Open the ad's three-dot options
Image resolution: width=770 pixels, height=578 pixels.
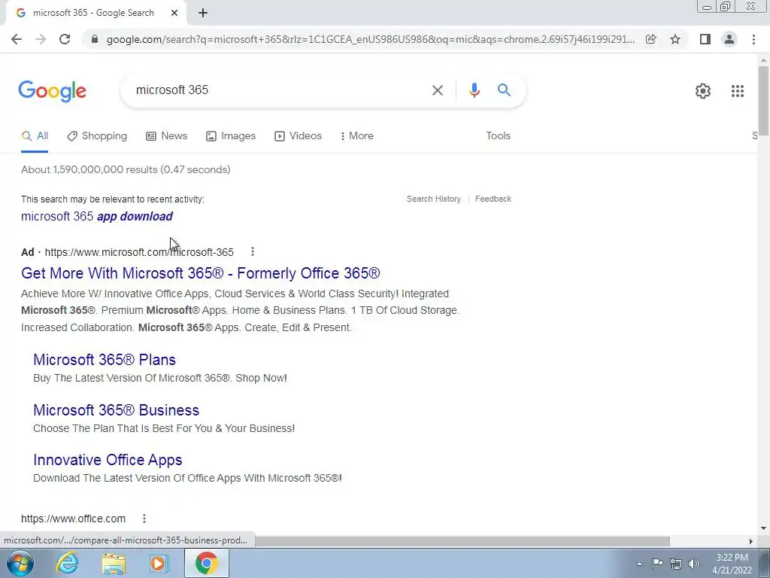[253, 251]
